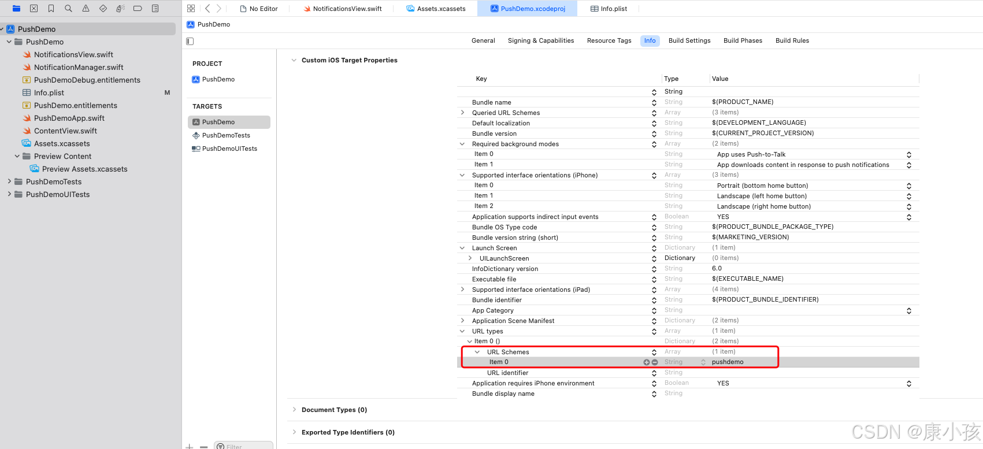Select NotificationManager.swift in navigator
The image size is (983, 449).
tap(79, 67)
